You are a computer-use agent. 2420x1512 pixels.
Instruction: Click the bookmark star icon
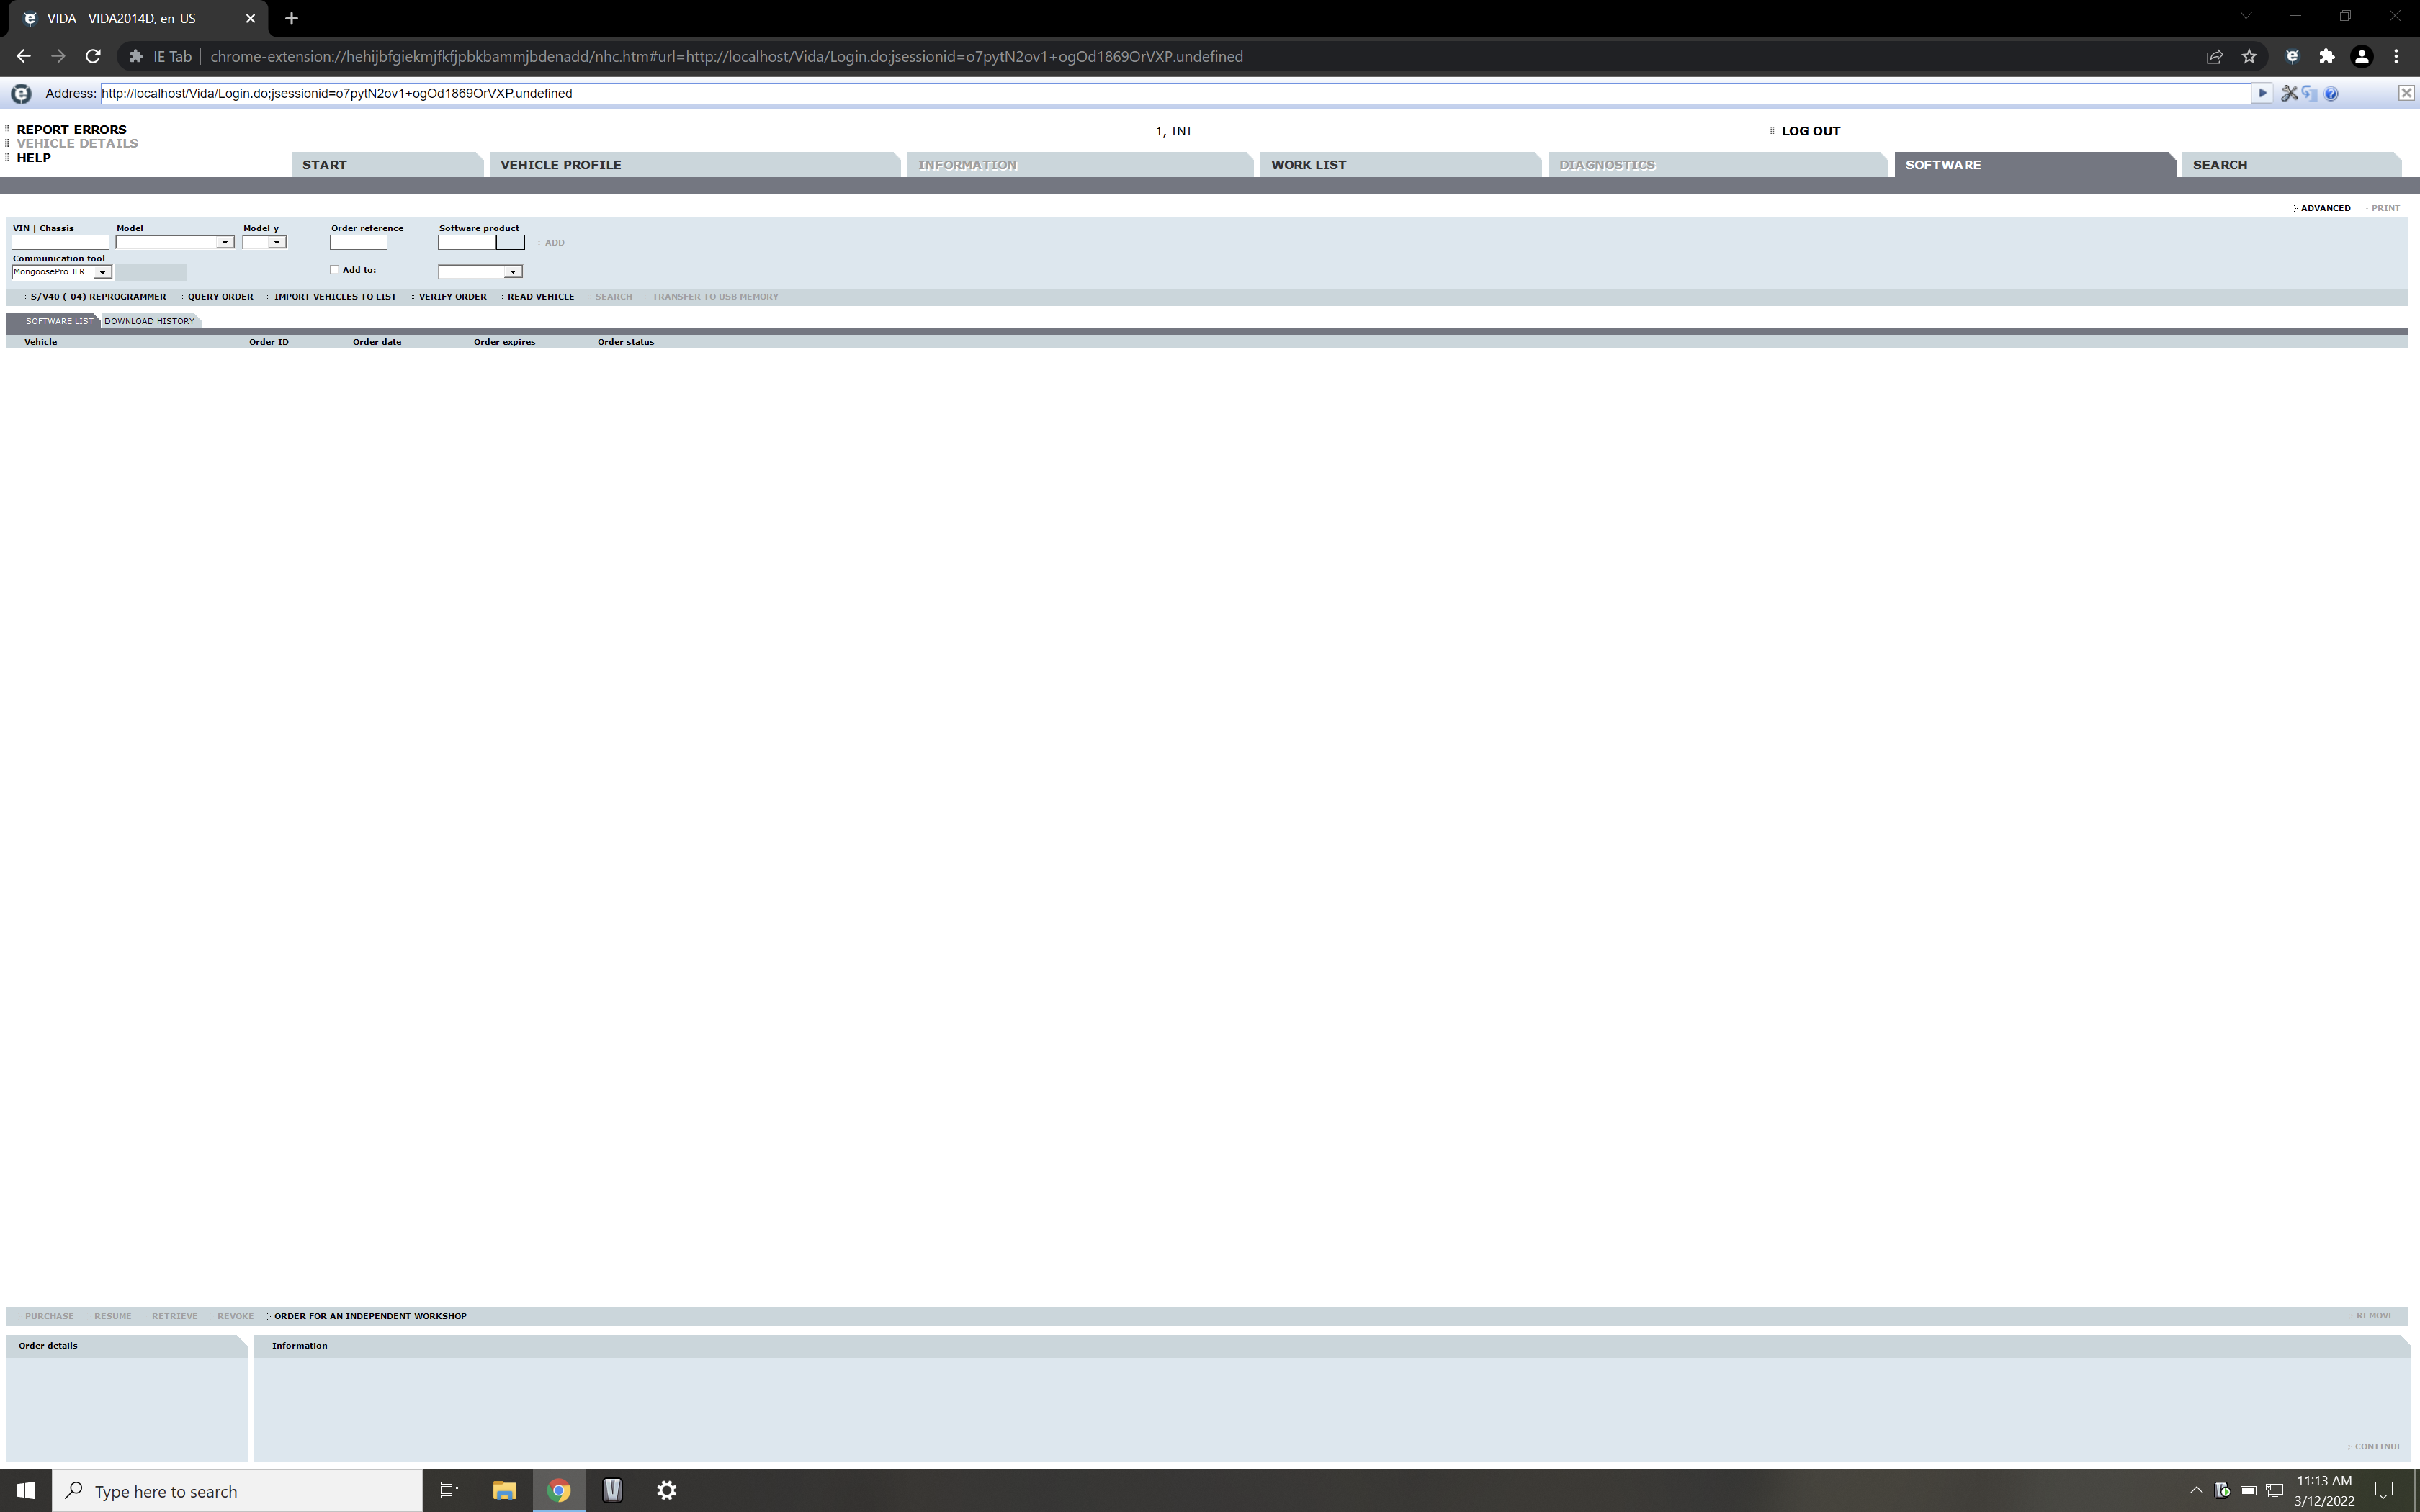[2250, 56]
